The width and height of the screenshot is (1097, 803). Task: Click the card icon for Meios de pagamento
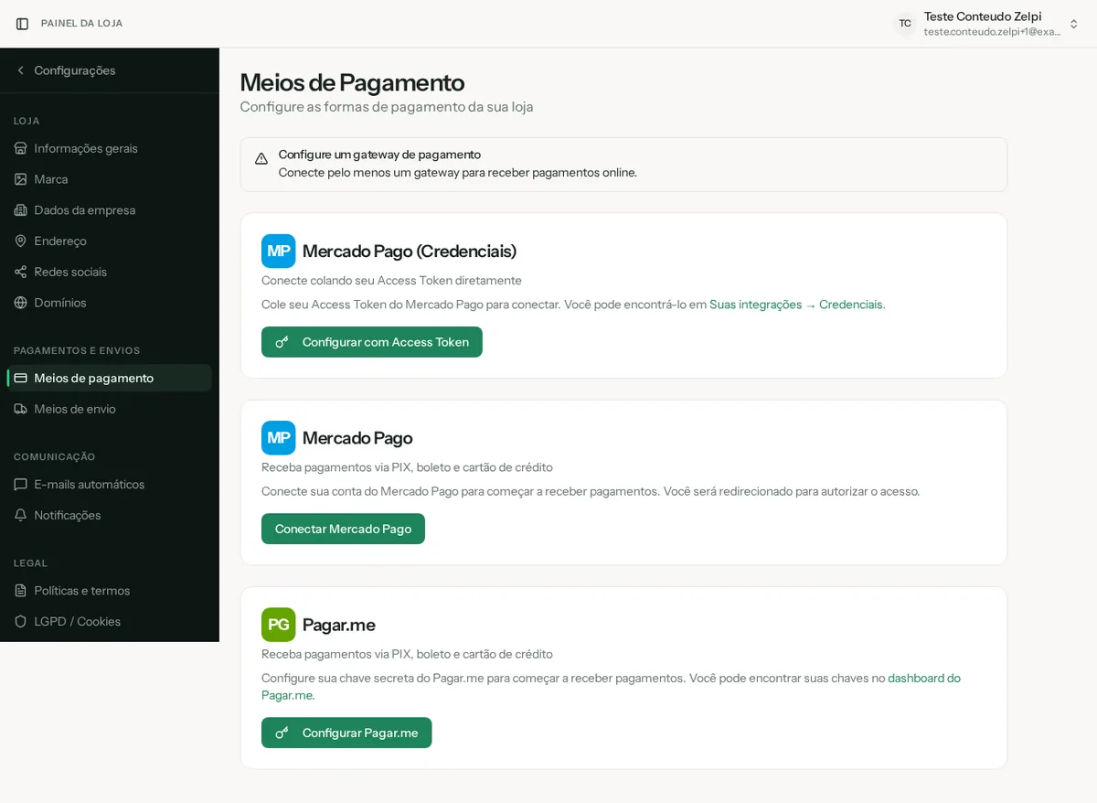click(x=21, y=378)
